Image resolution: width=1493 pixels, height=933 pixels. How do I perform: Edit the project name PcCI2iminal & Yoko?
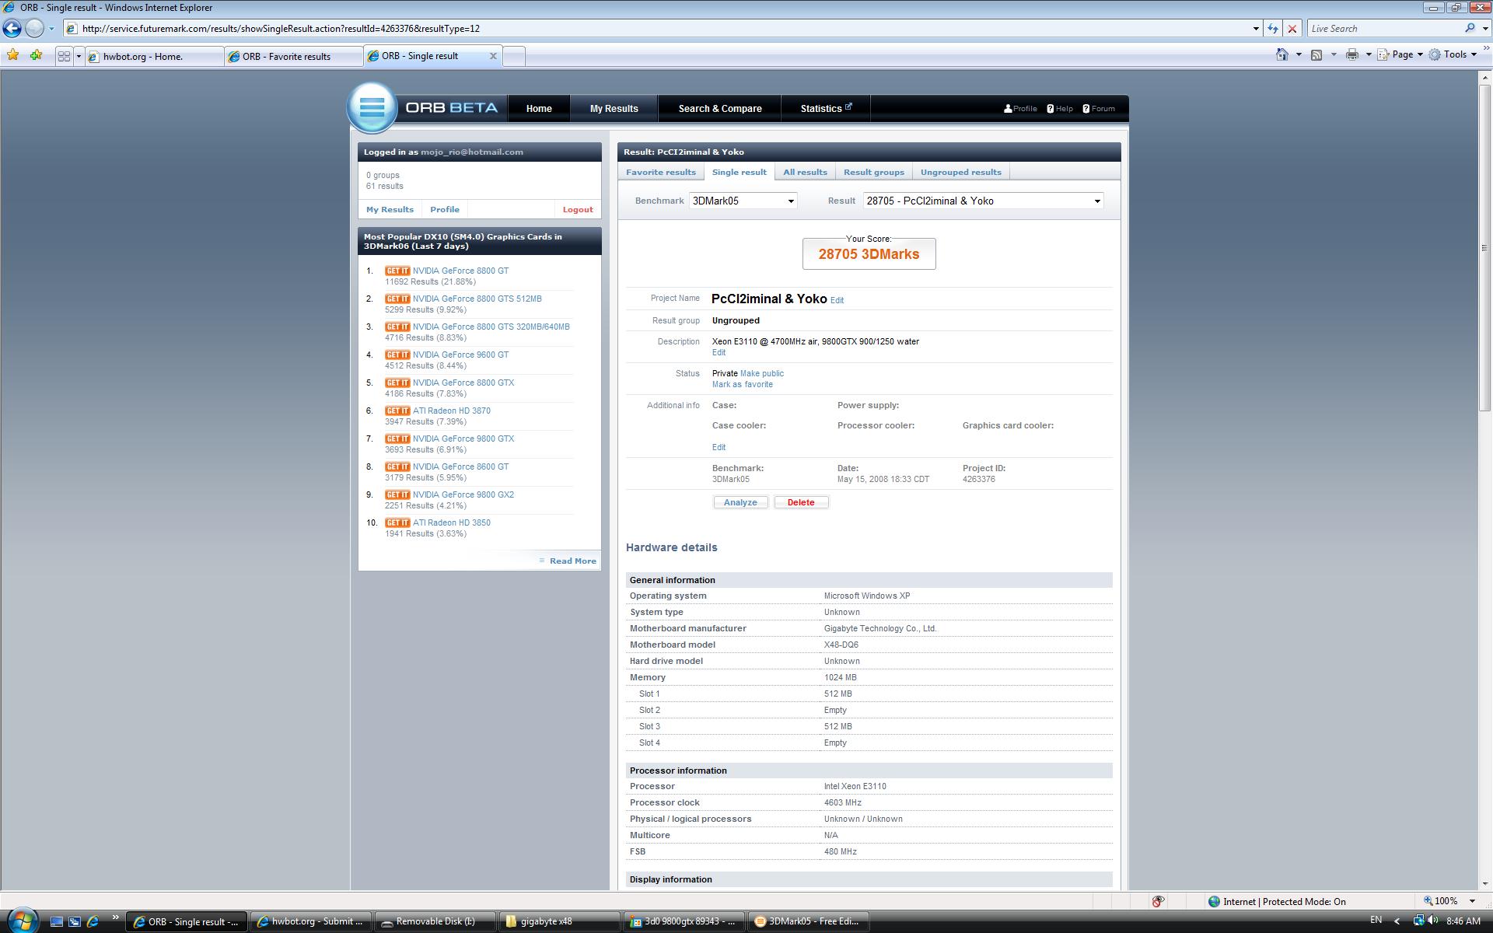coord(837,300)
